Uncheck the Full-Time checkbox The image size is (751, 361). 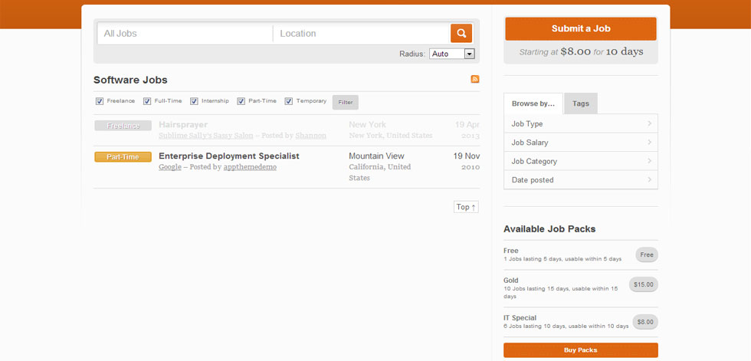click(147, 101)
